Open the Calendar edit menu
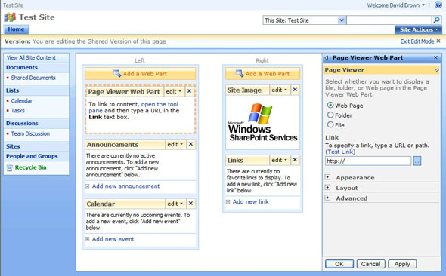This screenshot has height=276, width=446. click(175, 204)
